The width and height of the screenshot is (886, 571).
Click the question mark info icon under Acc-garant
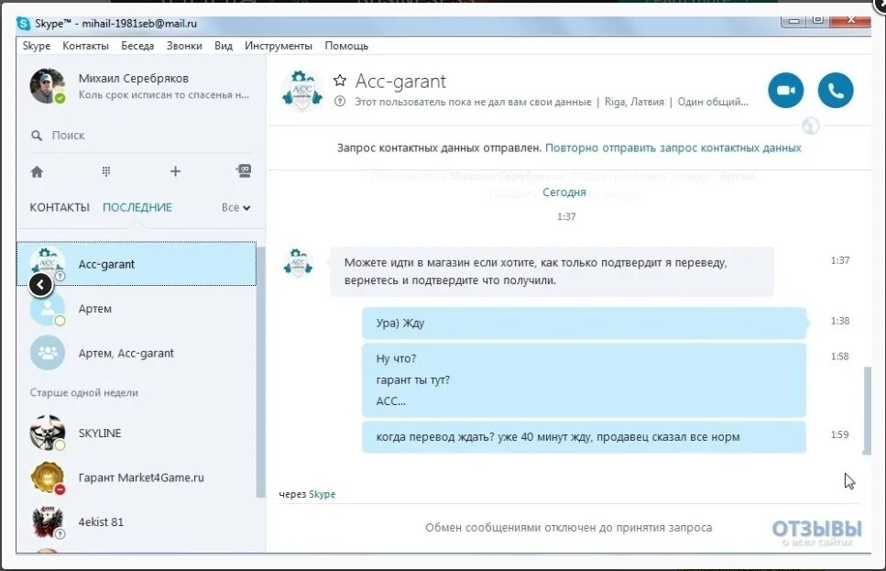point(340,102)
